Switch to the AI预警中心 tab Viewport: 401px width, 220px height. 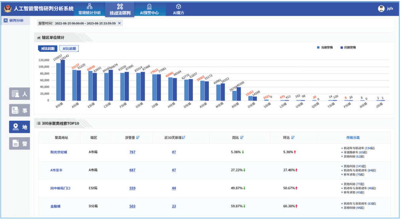(149, 9)
